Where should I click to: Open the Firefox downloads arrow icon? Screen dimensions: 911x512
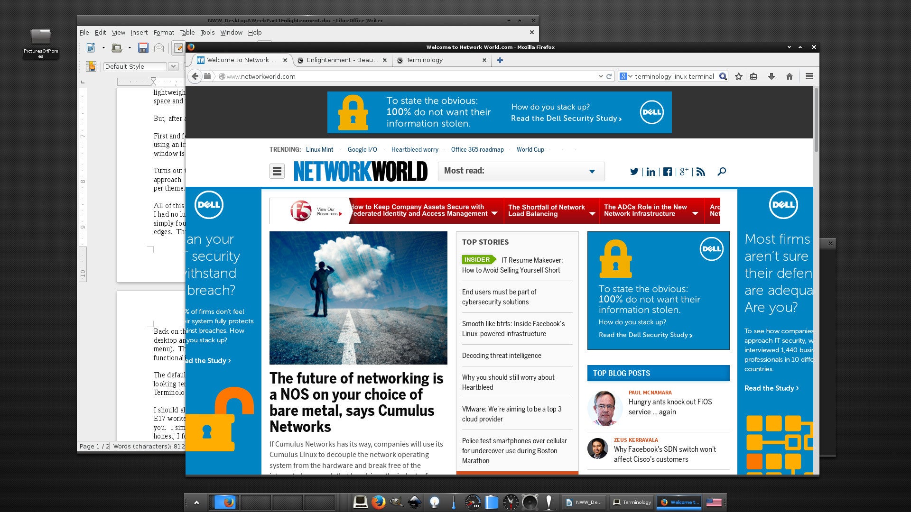click(772, 76)
